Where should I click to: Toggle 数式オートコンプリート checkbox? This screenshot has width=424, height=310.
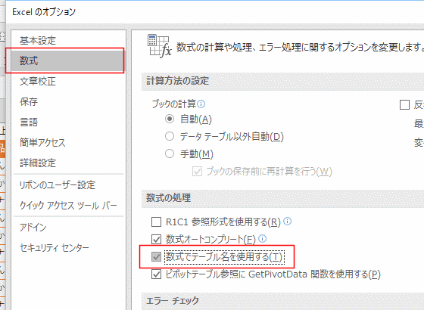tap(156, 239)
